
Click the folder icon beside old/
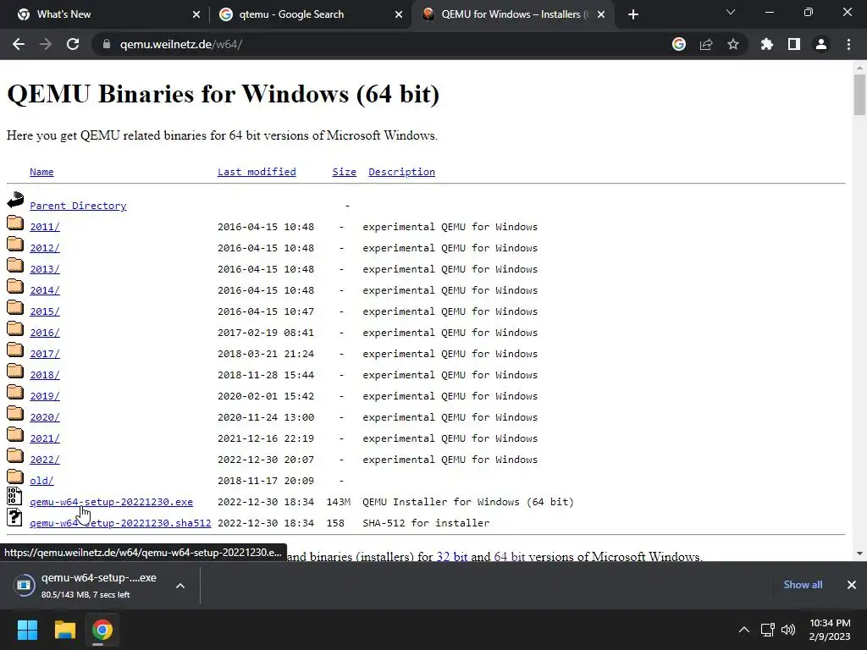click(x=15, y=476)
